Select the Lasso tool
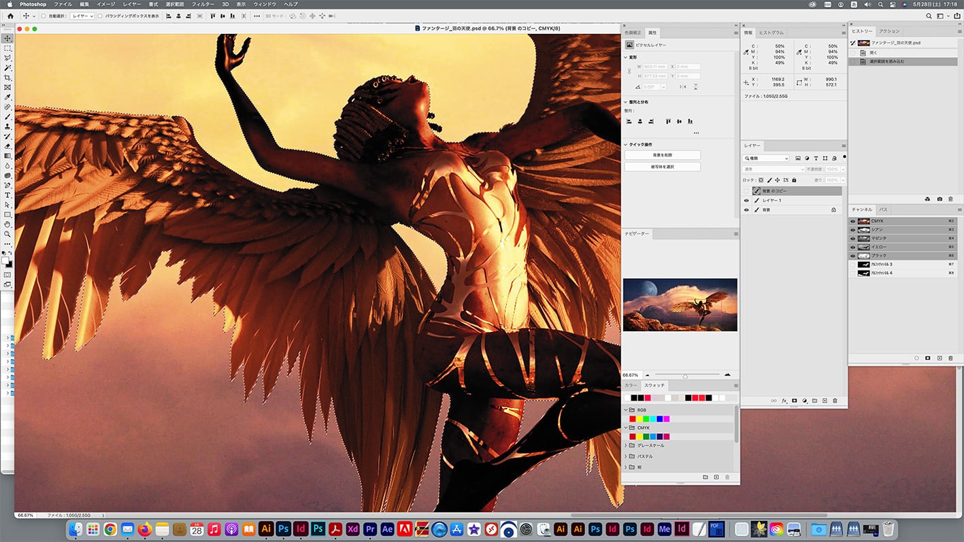This screenshot has height=542, width=964. (x=7, y=58)
